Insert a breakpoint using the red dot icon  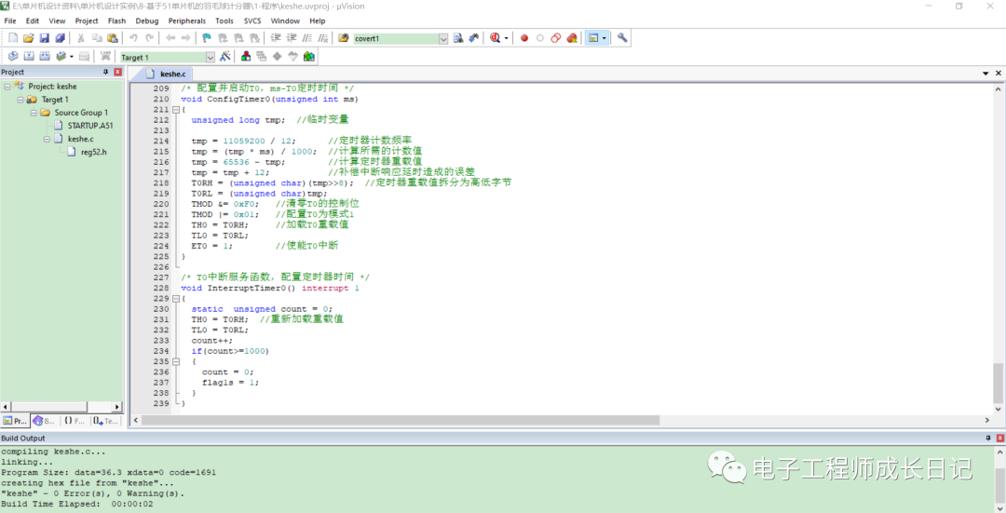pyautogui.click(x=524, y=38)
